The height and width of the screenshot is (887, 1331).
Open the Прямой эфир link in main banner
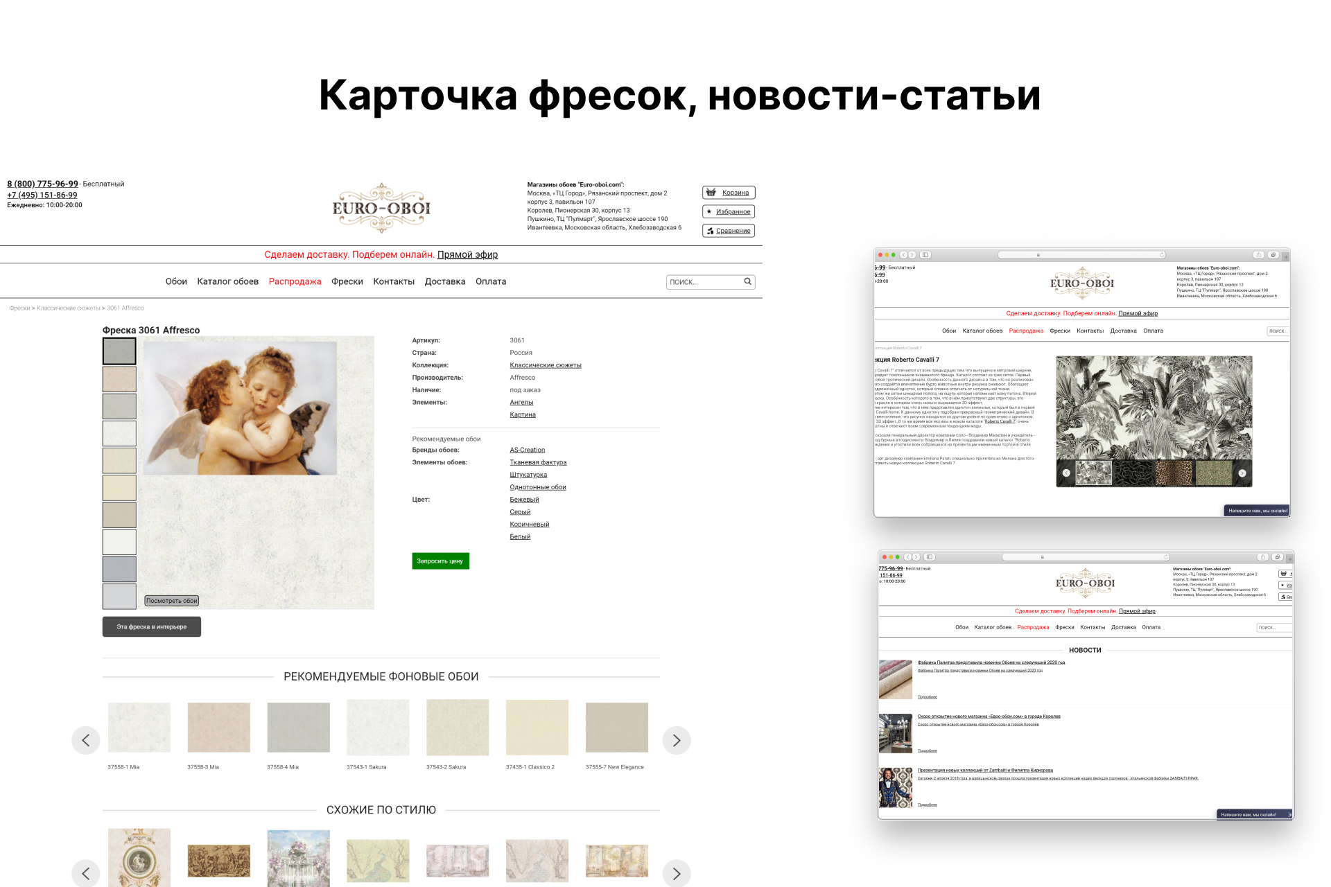[x=467, y=254]
